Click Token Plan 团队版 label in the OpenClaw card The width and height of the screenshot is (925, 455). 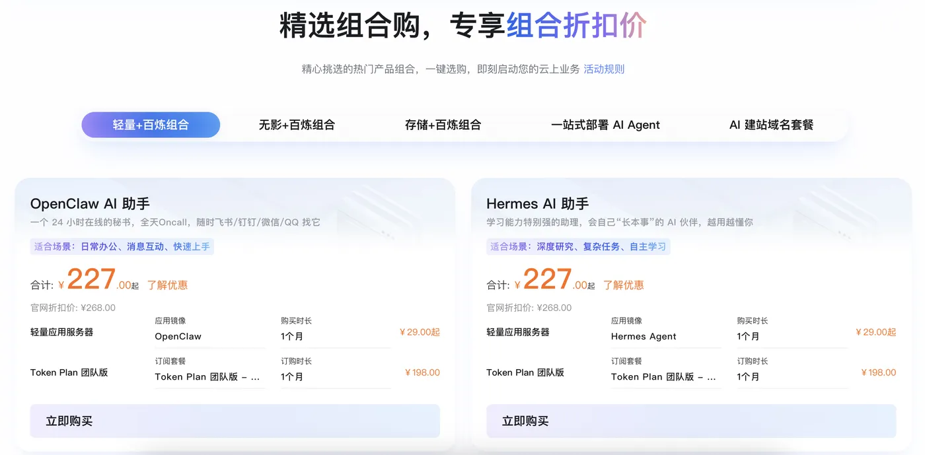[x=69, y=372]
